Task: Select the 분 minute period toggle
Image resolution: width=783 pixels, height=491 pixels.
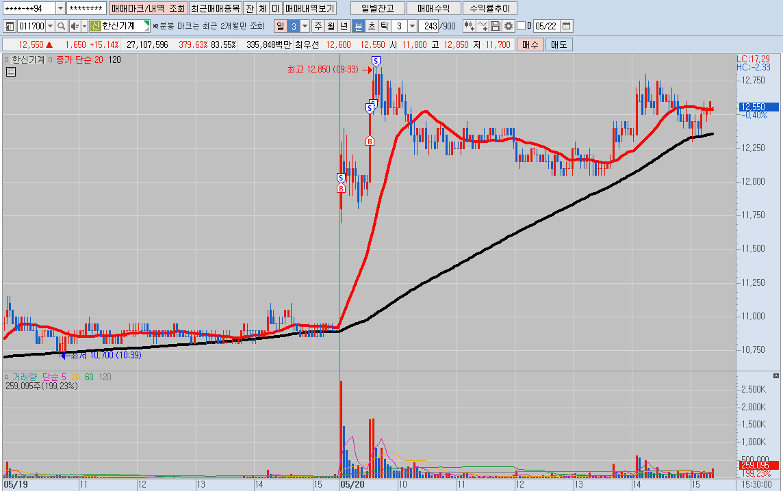Action: click(x=359, y=26)
